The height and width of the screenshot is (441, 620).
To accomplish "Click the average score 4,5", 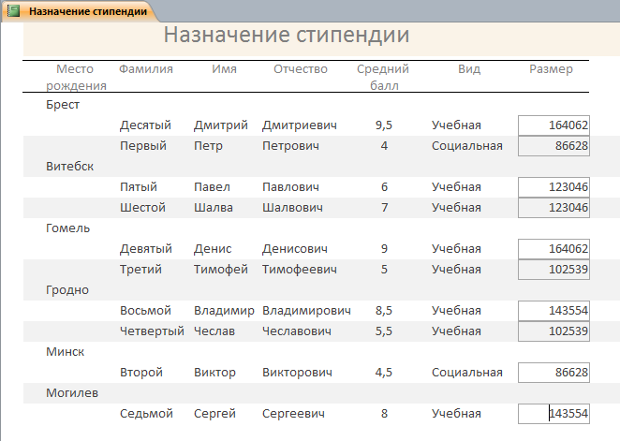I will click(x=384, y=373).
